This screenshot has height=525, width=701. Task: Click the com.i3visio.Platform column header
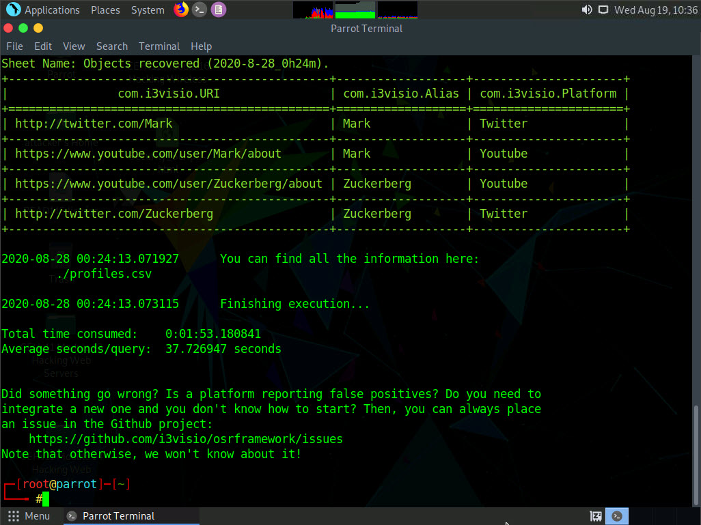pyautogui.click(x=548, y=94)
